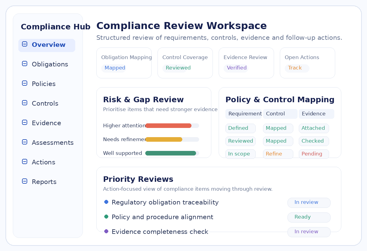Click the green Well supported progress bar

pyautogui.click(x=171, y=153)
